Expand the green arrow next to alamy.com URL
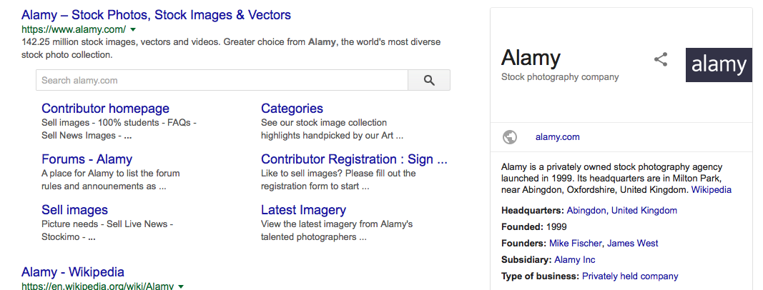The height and width of the screenshot is (290, 763). point(133,30)
